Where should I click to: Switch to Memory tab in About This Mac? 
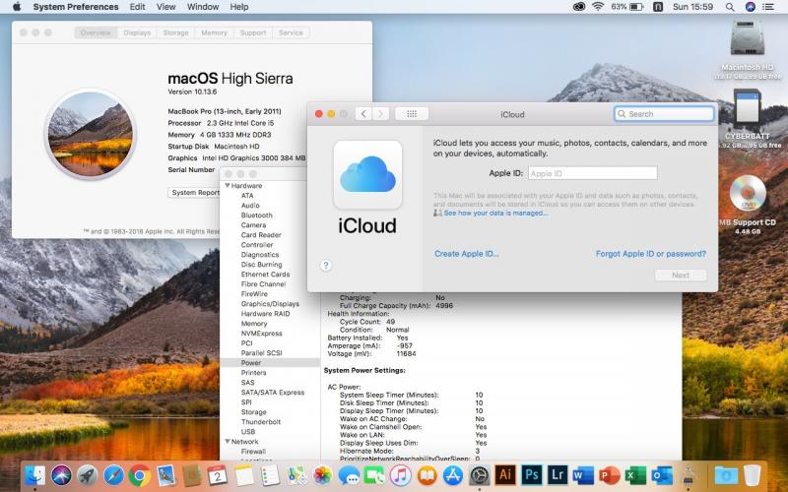[x=214, y=32]
